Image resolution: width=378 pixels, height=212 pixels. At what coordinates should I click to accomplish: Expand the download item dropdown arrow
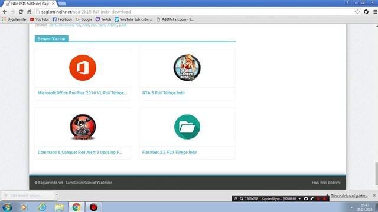pos(56,194)
